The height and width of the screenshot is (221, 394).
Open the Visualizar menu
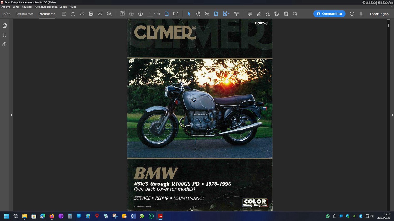click(27, 7)
